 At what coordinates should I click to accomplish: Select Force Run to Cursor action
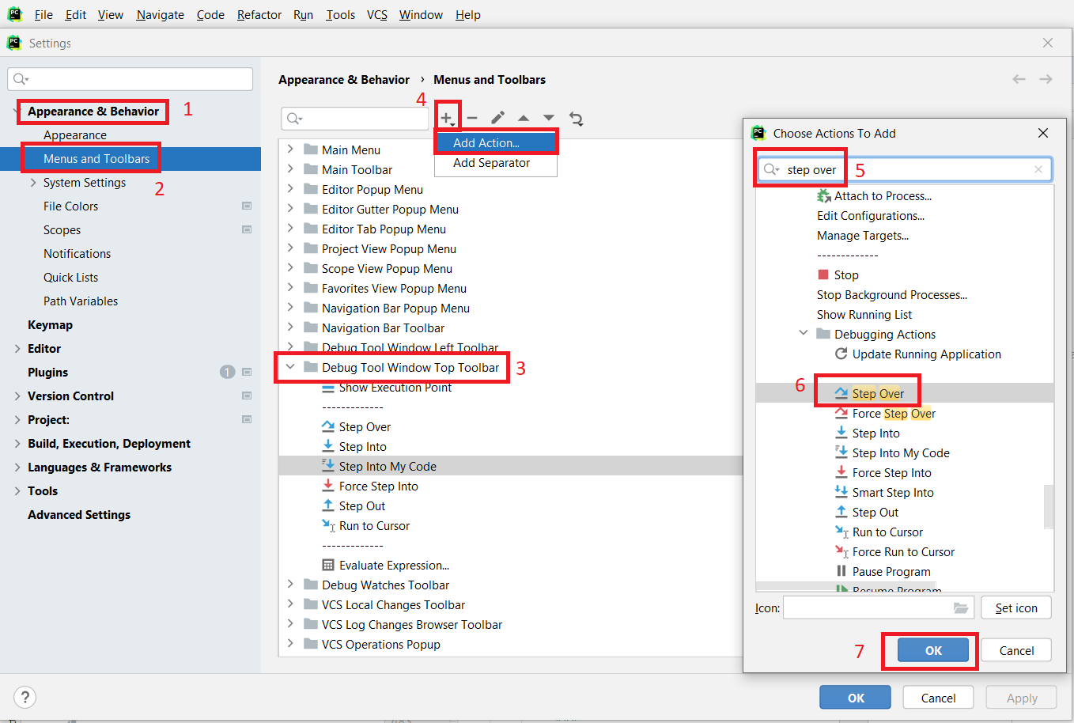click(903, 552)
